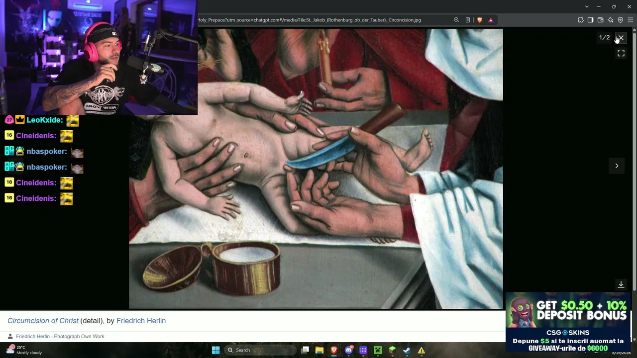This screenshot has height=358, width=637.
Task: Open the Friedrich Herlin artist link
Action: (x=141, y=321)
